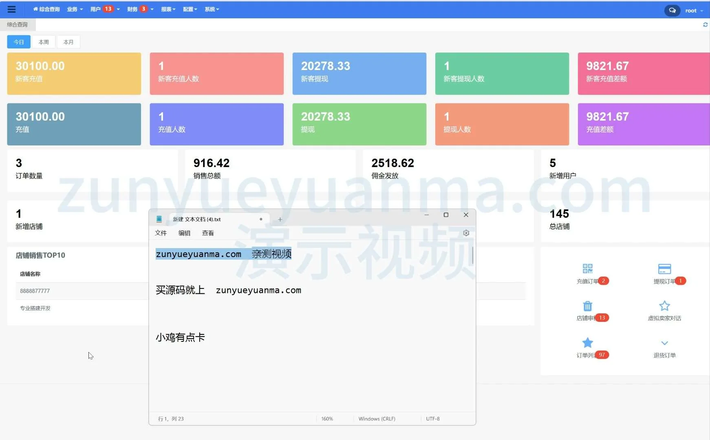The image size is (710, 440).
Task: Open the recharge orders QR icon
Action: pyautogui.click(x=587, y=269)
